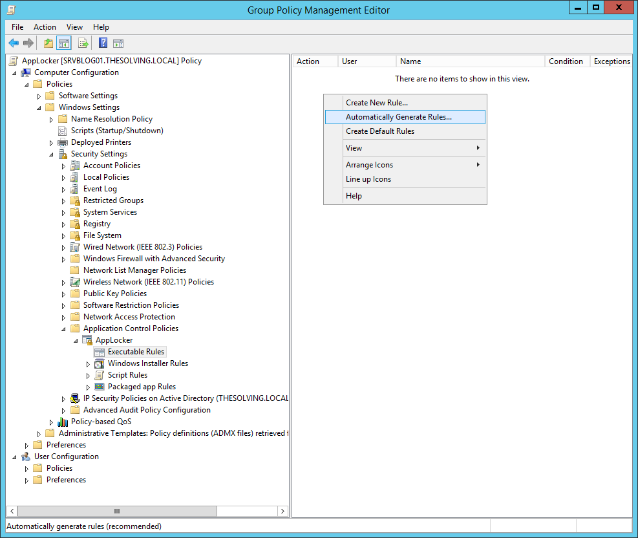
Task: Click the Policy-based QoS chart icon
Action: click(x=63, y=422)
